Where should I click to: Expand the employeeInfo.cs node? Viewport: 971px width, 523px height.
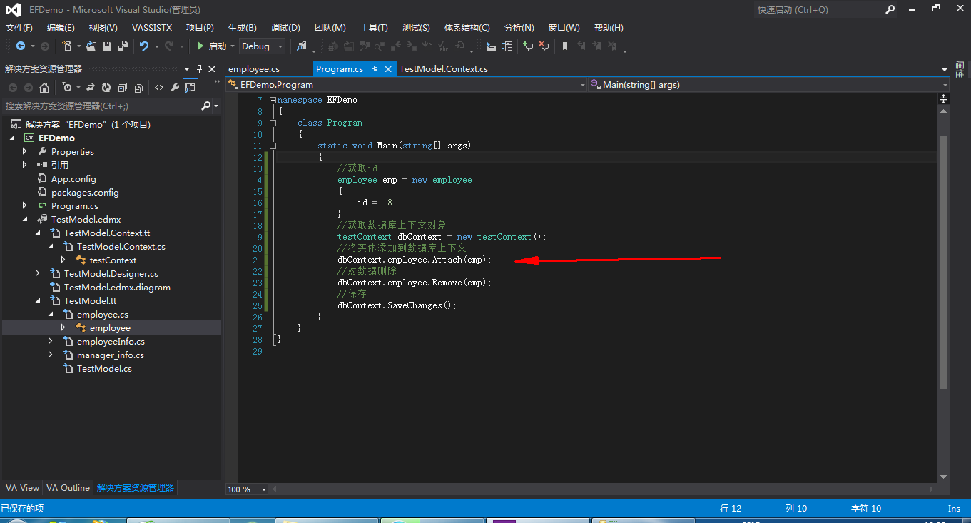point(51,342)
